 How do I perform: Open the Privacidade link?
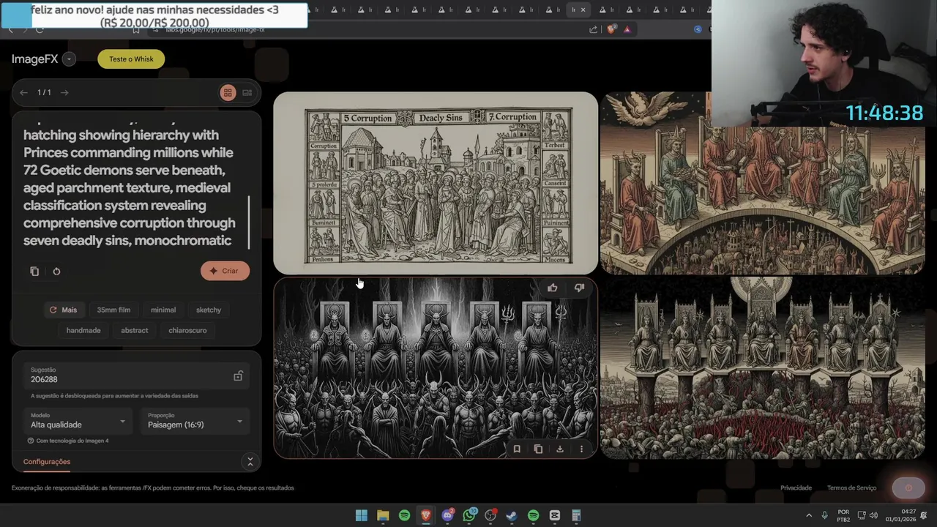coord(796,487)
